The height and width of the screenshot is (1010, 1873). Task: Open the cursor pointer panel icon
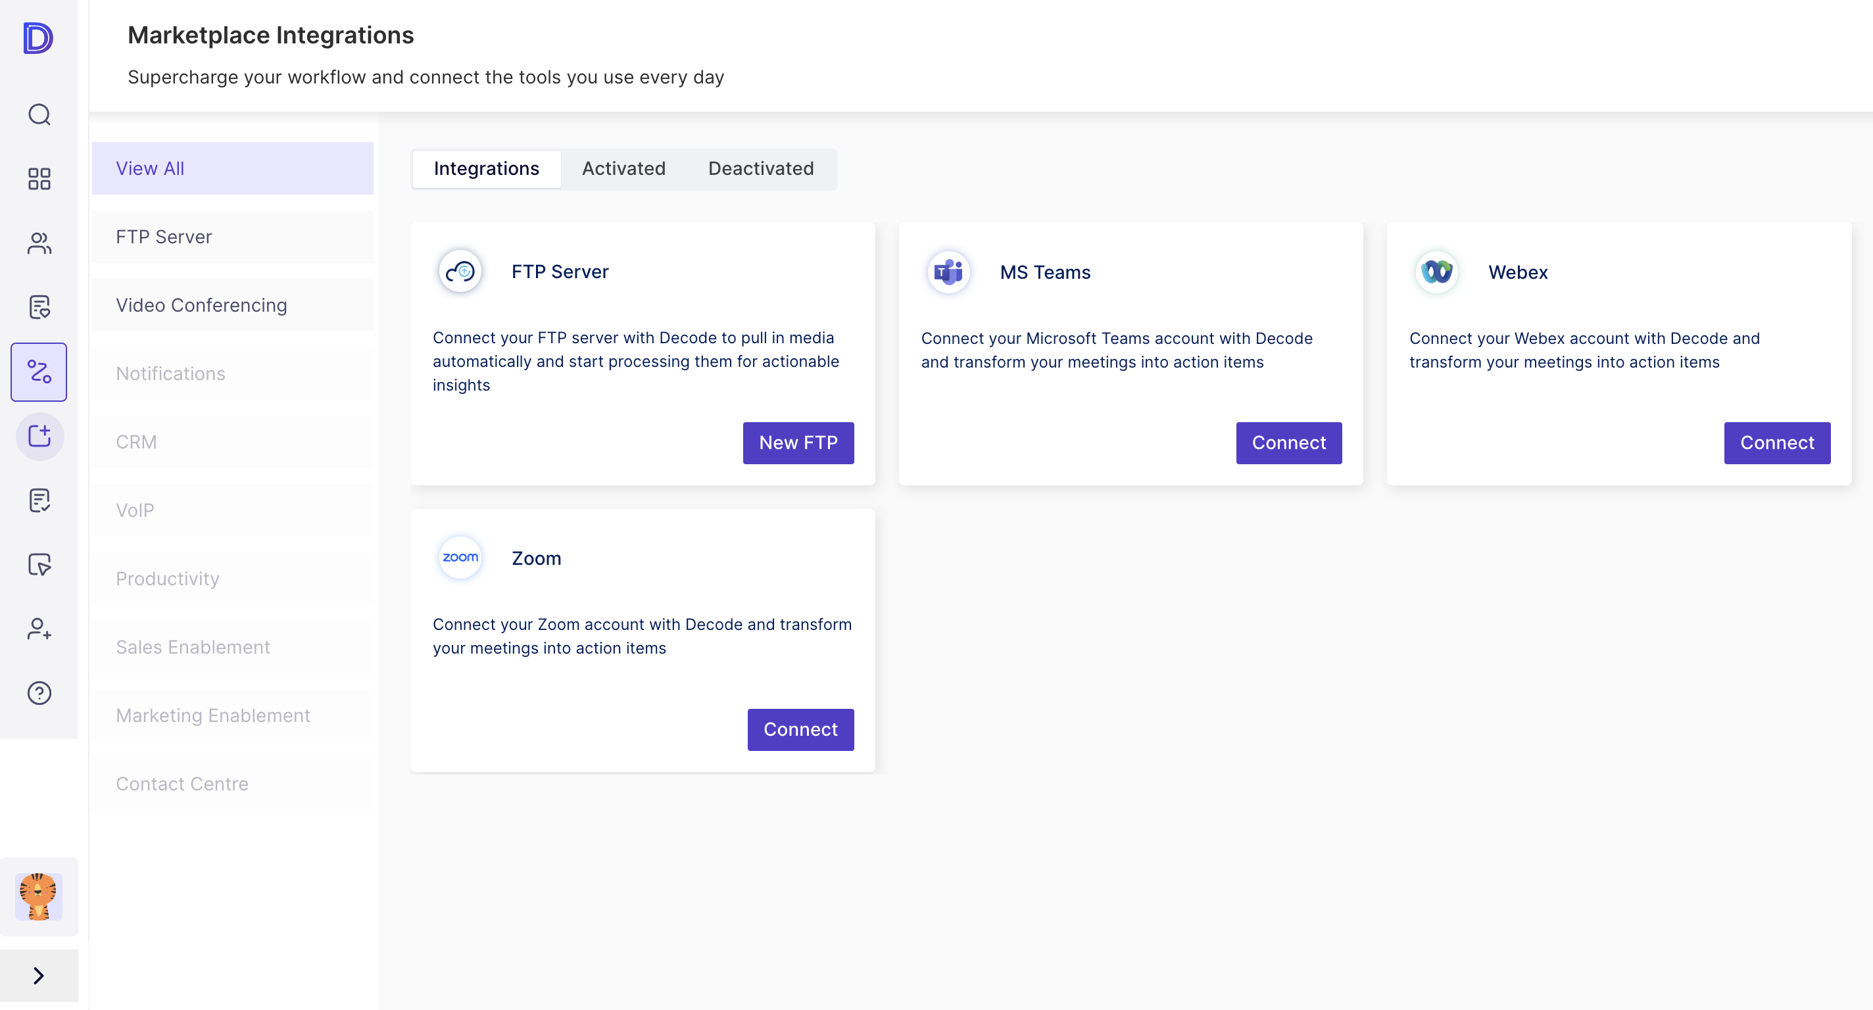tap(39, 565)
